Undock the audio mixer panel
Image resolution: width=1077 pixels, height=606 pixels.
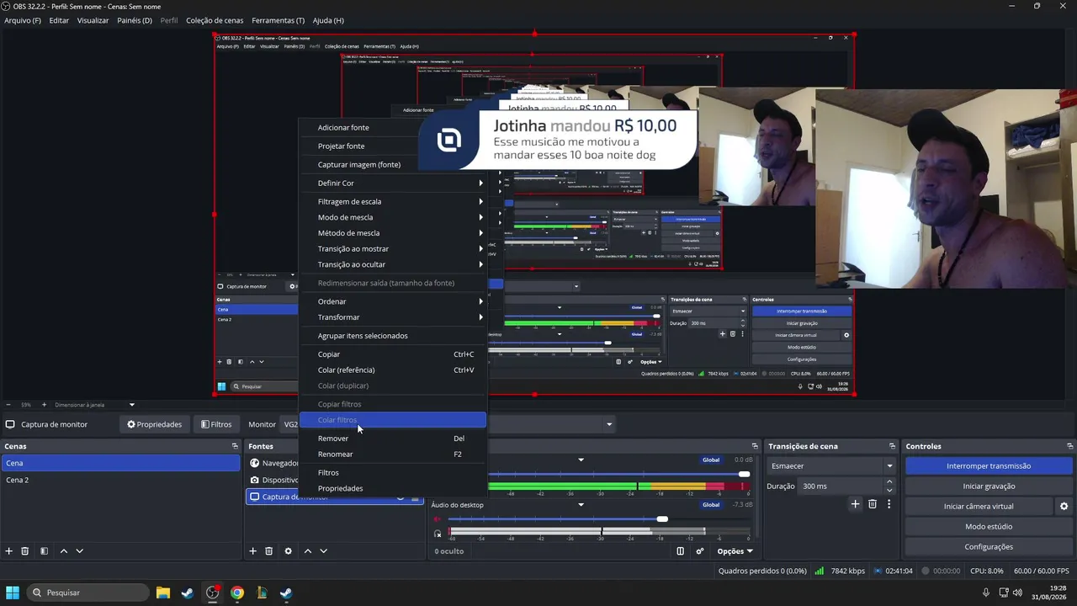point(755,446)
